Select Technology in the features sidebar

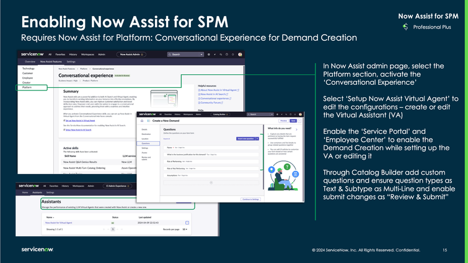click(29, 69)
